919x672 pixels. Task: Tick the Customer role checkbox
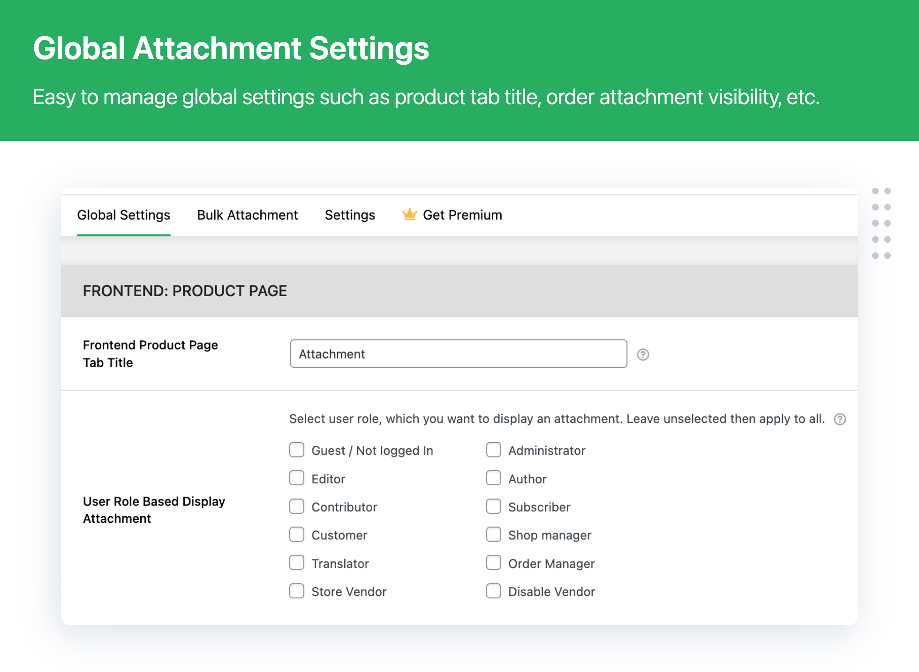click(297, 535)
